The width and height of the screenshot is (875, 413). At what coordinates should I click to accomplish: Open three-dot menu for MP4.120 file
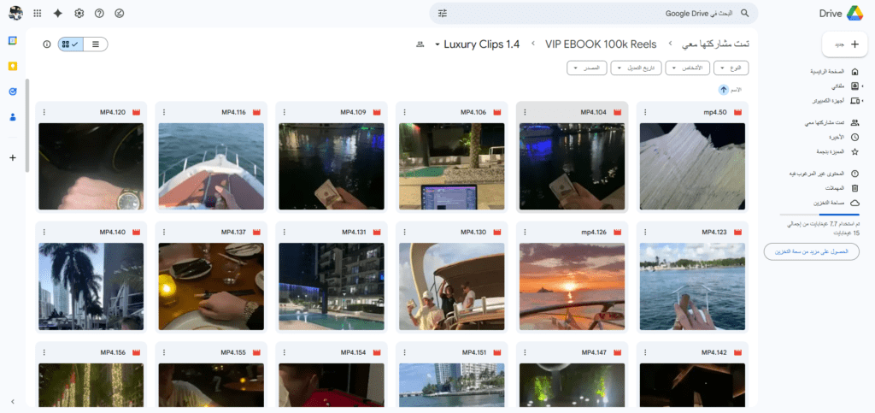click(44, 112)
